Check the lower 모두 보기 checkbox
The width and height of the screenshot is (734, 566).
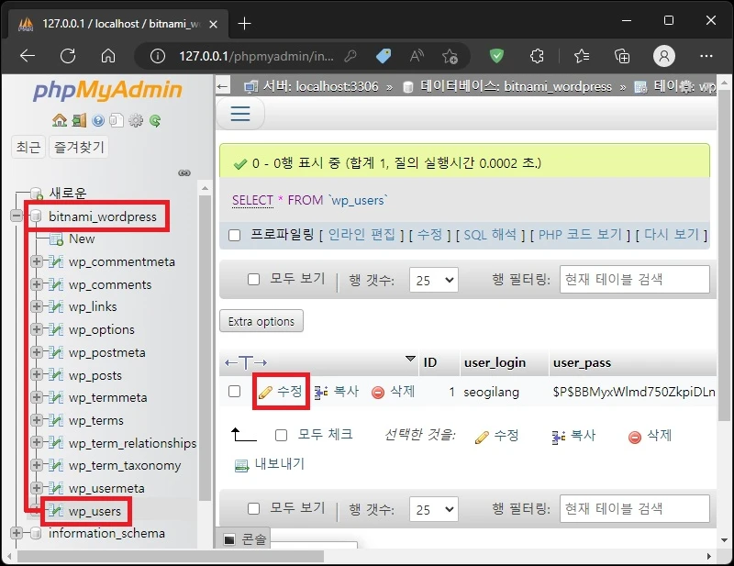(x=253, y=508)
